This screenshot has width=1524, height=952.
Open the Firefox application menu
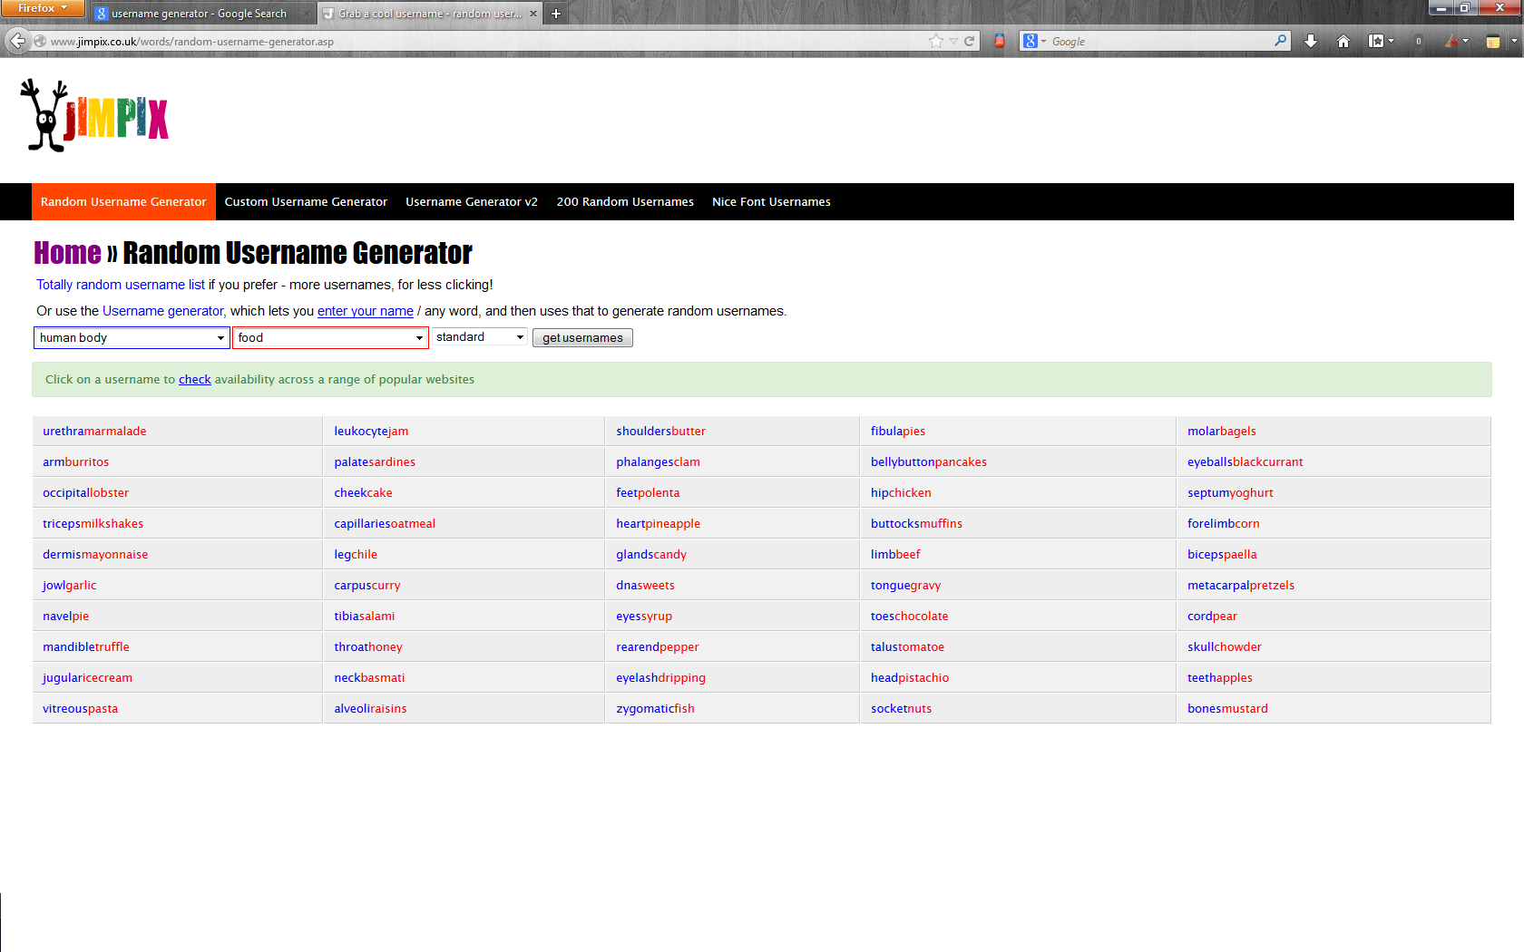[42, 8]
